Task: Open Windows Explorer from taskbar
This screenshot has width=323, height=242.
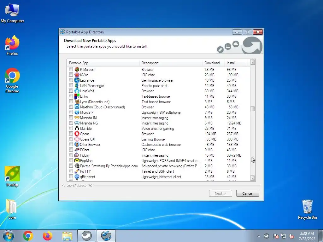Action: (x=67, y=236)
